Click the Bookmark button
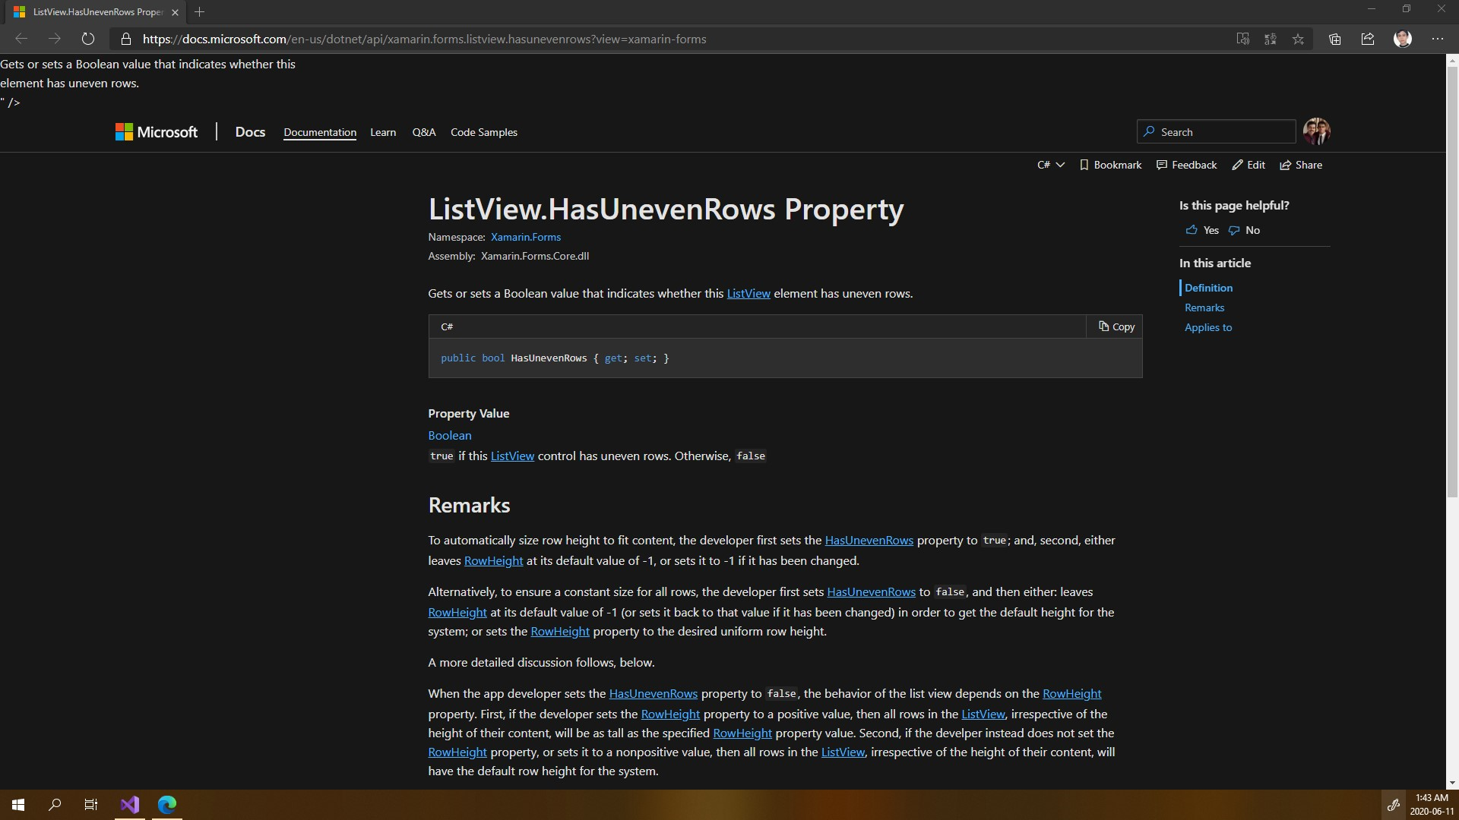This screenshot has width=1459, height=820. 1111,165
